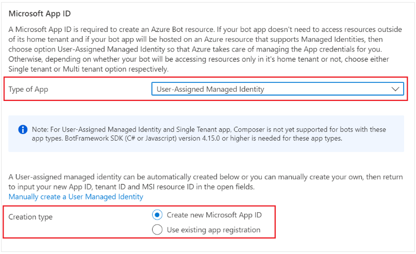Select the Use existing app registration radio button
Image resolution: width=416 pixels, height=254 pixels.
point(157,230)
